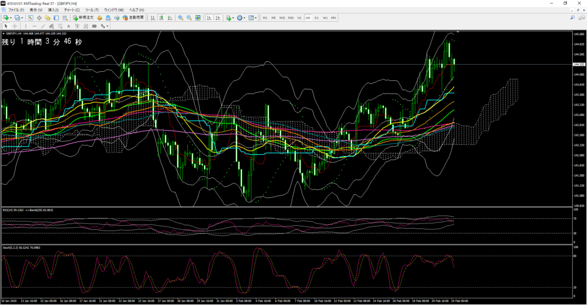587x305 pixels.
Task: Select the M5 timeframe
Action: (x=273, y=18)
